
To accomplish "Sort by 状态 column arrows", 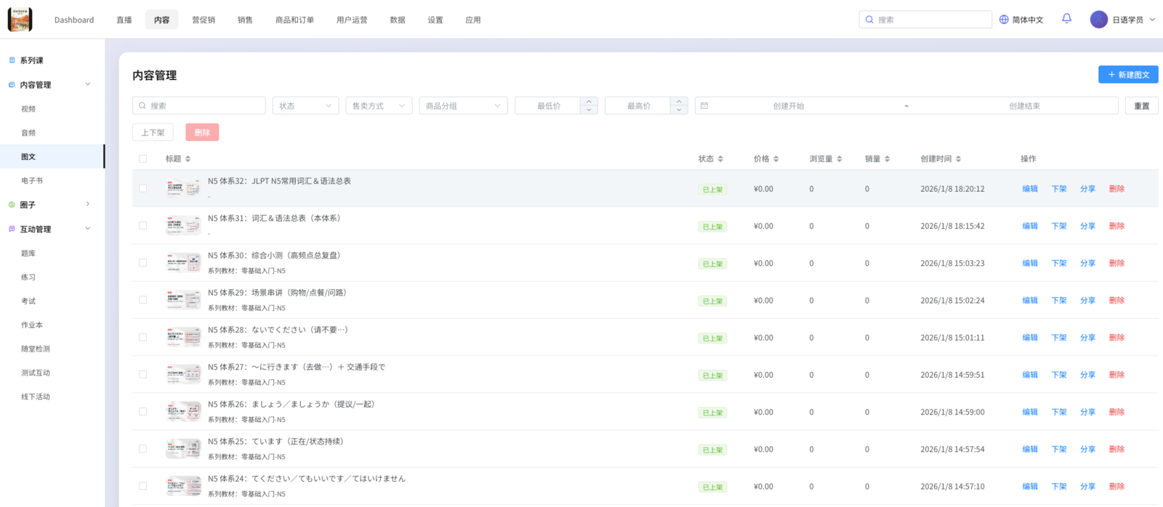I will [x=720, y=158].
